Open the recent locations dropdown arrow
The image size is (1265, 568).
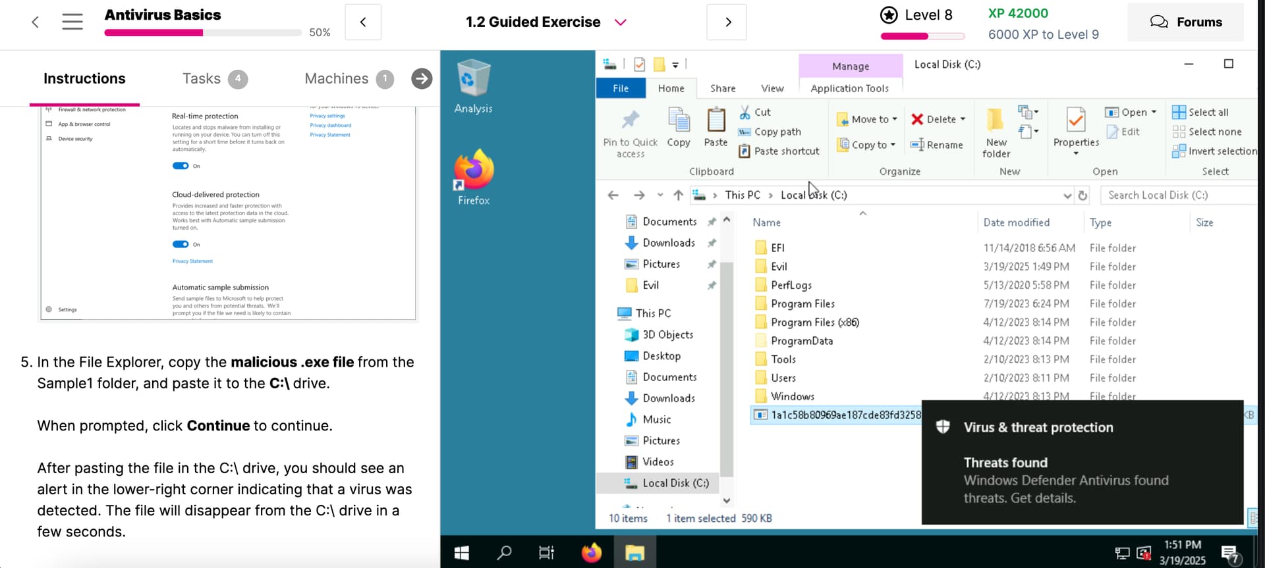(x=660, y=195)
